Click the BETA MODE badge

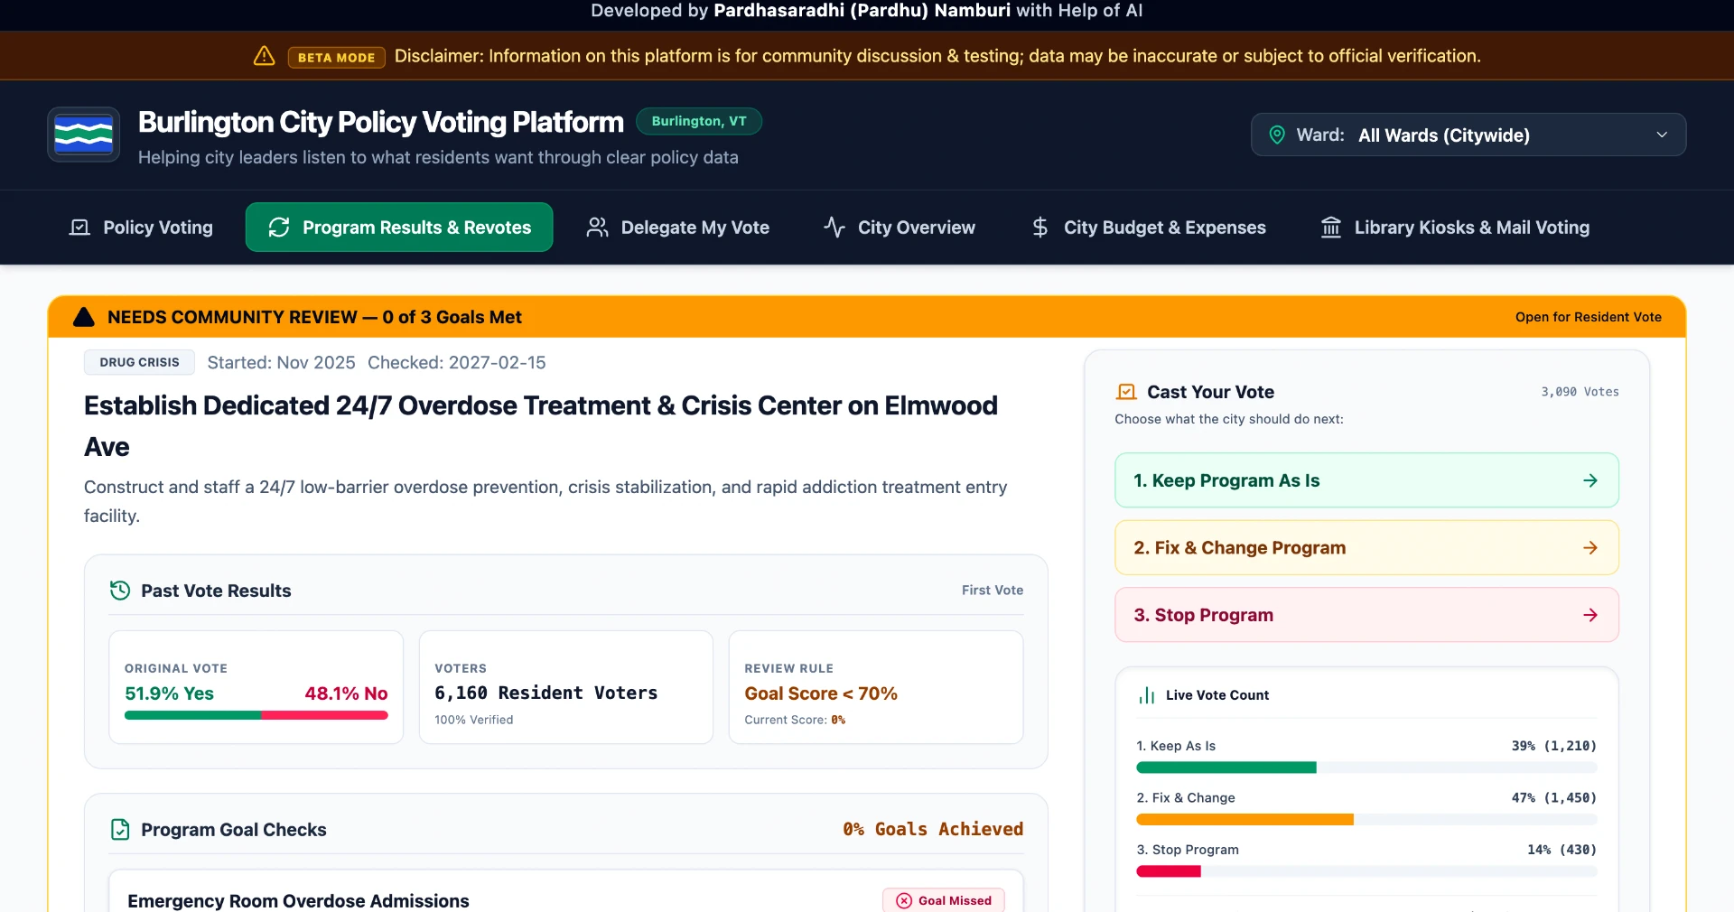336,57
